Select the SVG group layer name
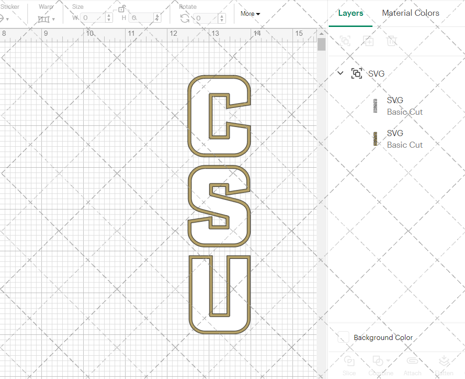 (376, 73)
